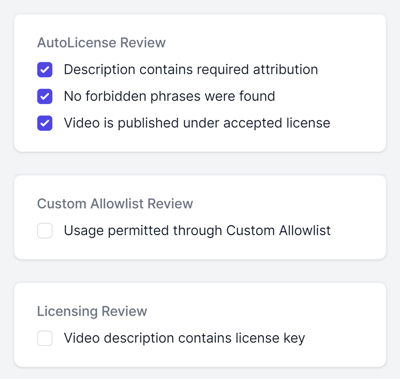
Task: Click the empty checkbox under Licensing Review
Action: point(44,338)
